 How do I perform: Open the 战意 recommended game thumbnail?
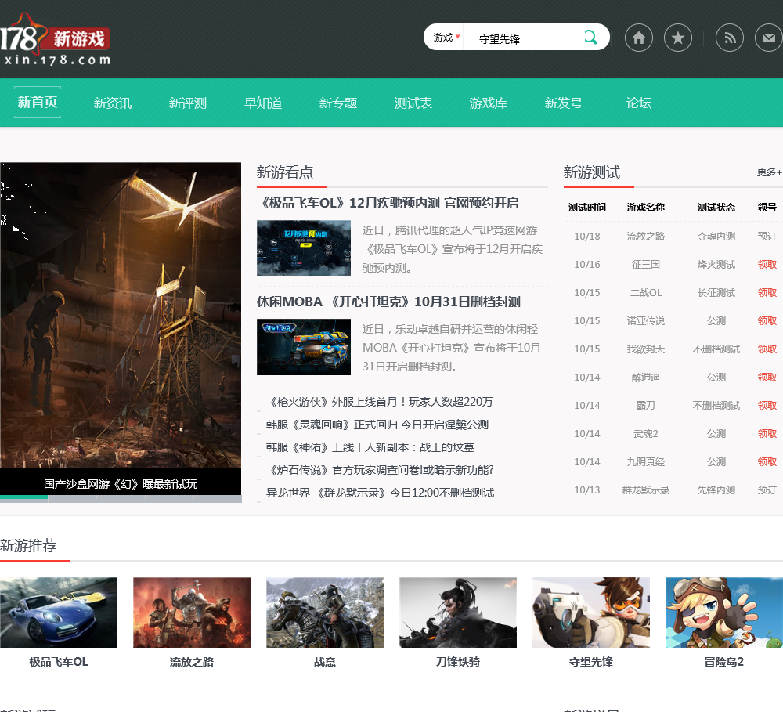325,613
